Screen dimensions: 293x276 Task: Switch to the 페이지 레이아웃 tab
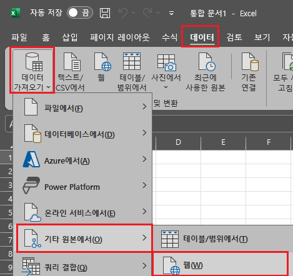(120, 37)
